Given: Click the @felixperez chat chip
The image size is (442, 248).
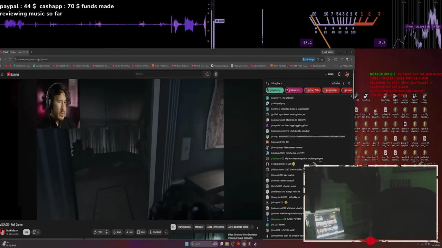Looking at the screenshot, I should point(294,90).
